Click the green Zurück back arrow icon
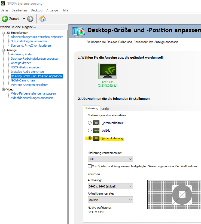The width and height of the screenshot is (201, 224). point(5,19)
